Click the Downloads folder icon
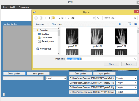Viewport: 139px width, 101px height. [x=39, y=38]
